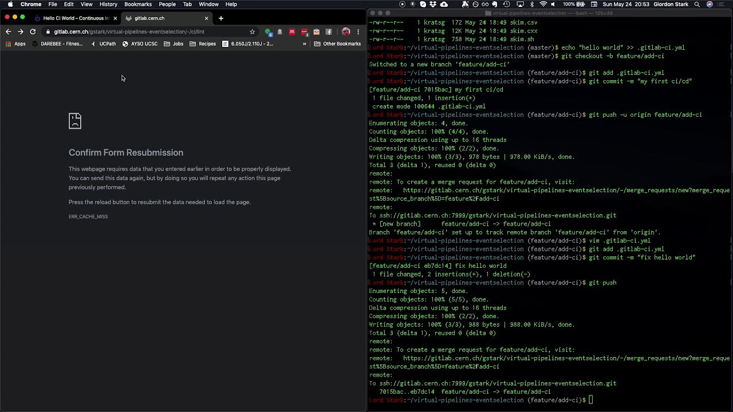This screenshot has width=733, height=412.
Task: Open the Apple menu
Action: (10, 4)
